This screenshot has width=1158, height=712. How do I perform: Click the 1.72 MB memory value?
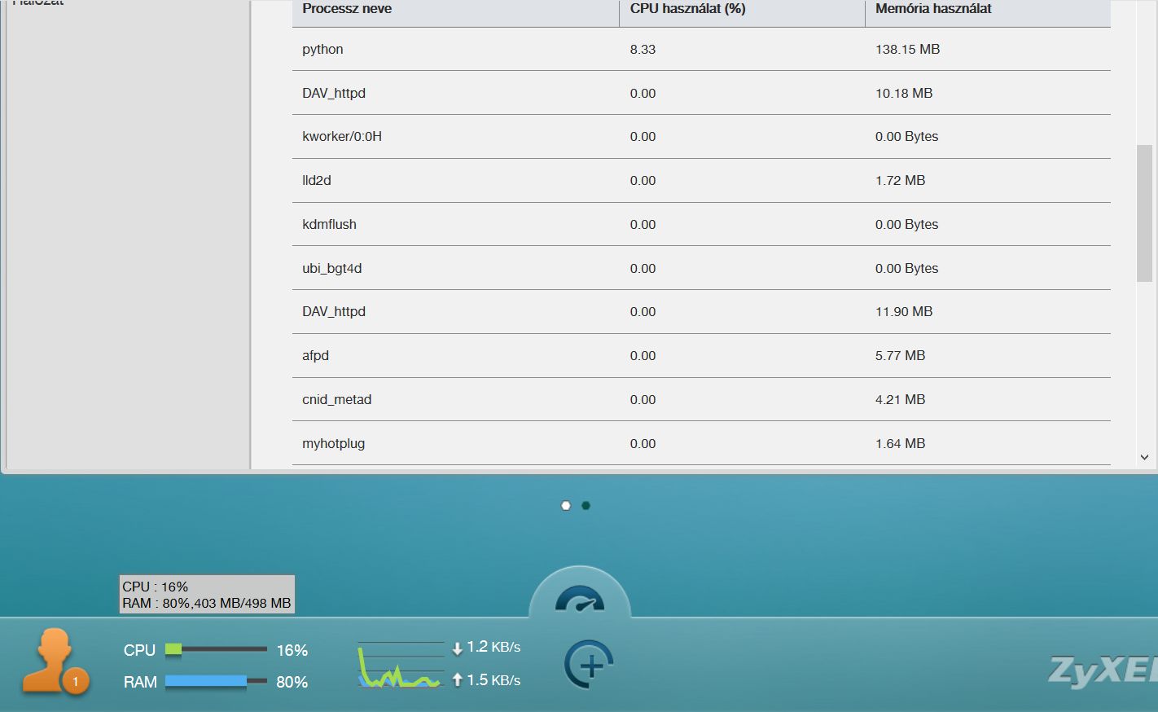[x=900, y=181]
